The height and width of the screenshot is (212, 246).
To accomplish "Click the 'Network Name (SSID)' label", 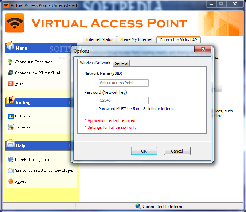I will (103, 73).
